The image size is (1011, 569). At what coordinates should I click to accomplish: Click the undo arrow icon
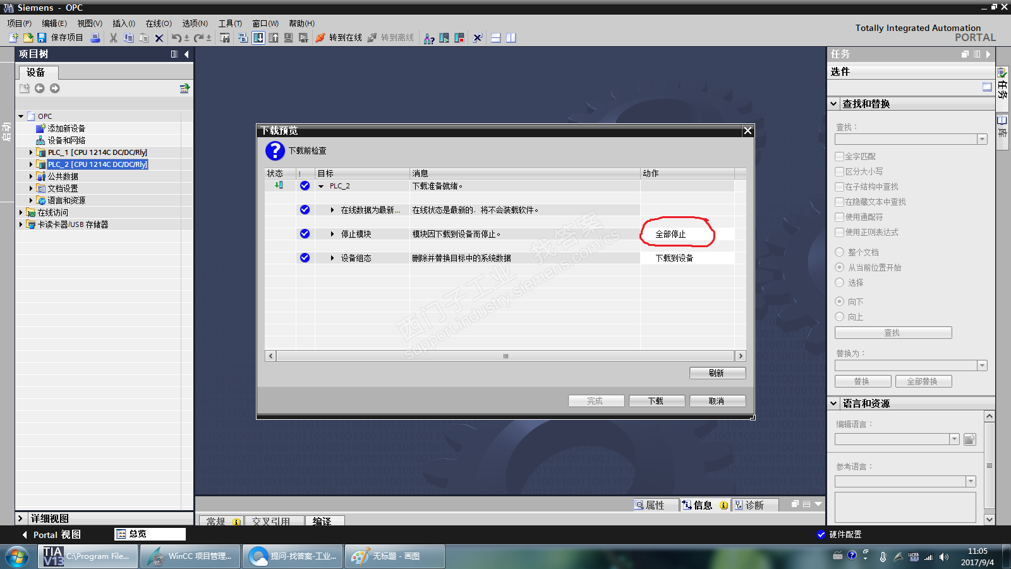coord(176,38)
